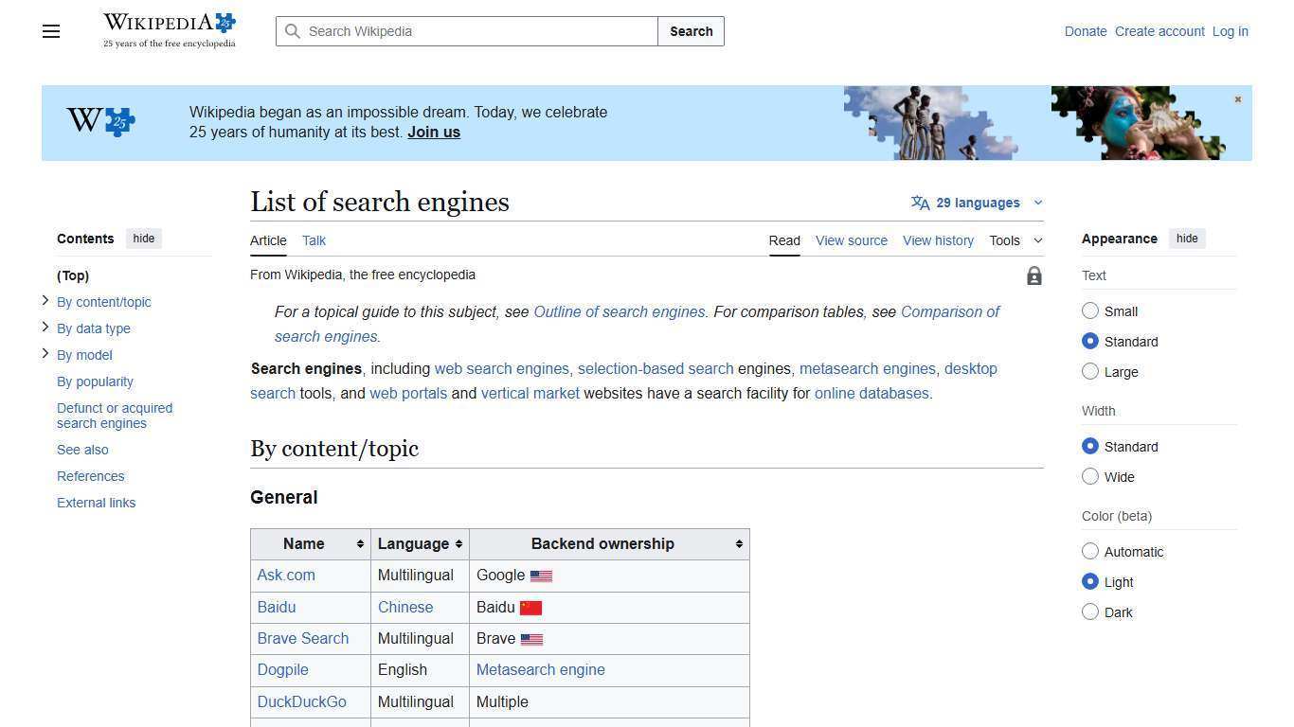The image size is (1294, 727).
Task: Open the hamburger main menu
Action: point(50,31)
